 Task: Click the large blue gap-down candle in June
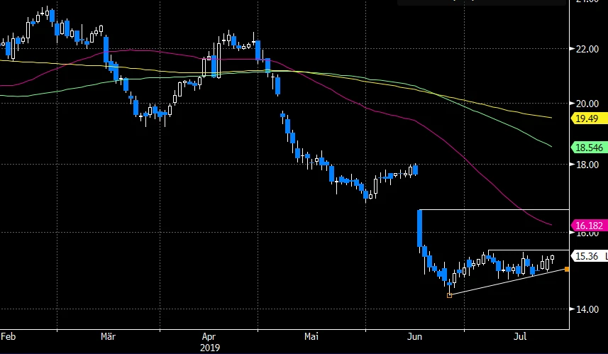tap(420, 227)
